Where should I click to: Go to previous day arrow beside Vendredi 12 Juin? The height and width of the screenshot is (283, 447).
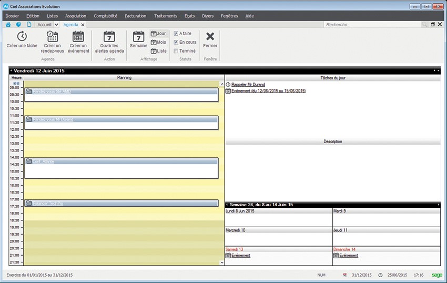coord(11,70)
